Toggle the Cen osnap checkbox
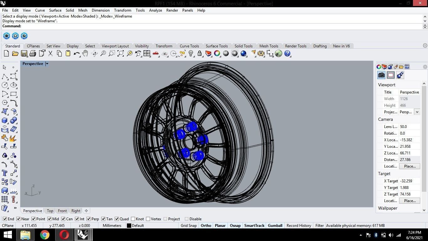The image size is (428, 241). coord(63,219)
